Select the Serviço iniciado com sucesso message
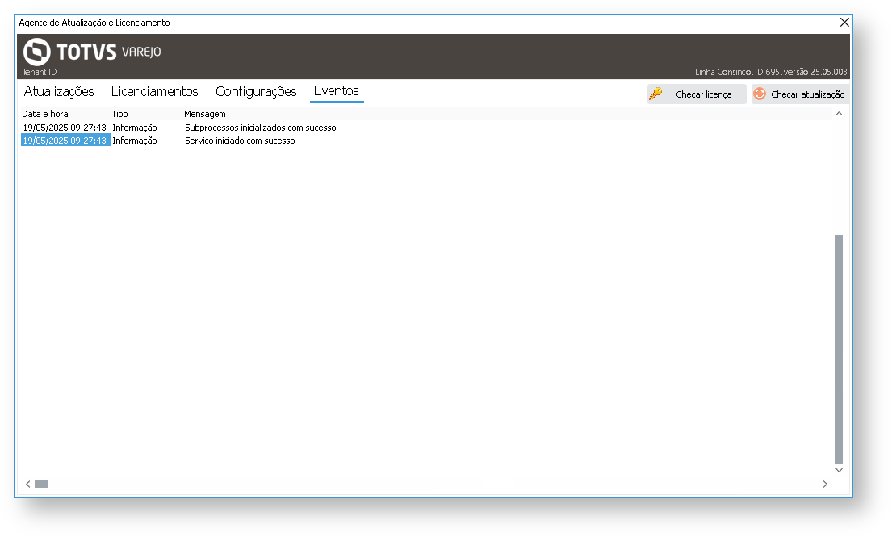 pyautogui.click(x=240, y=141)
